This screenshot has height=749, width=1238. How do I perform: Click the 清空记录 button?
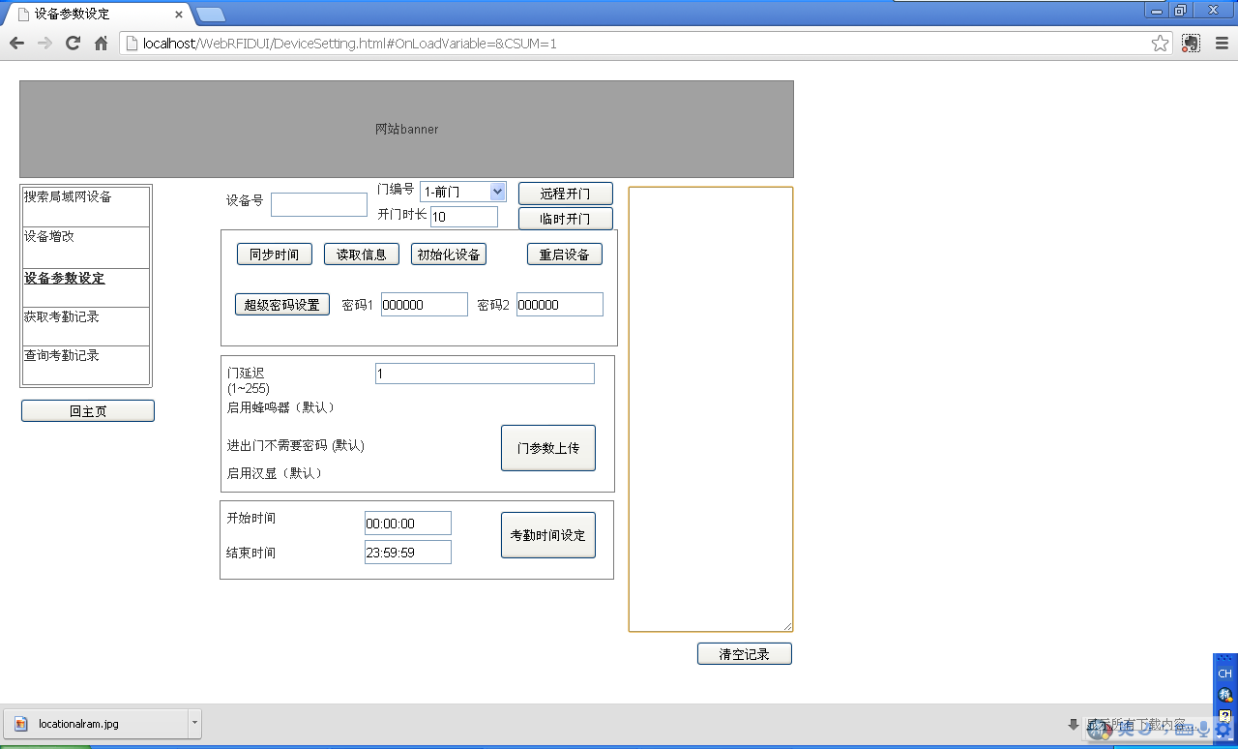pos(744,653)
